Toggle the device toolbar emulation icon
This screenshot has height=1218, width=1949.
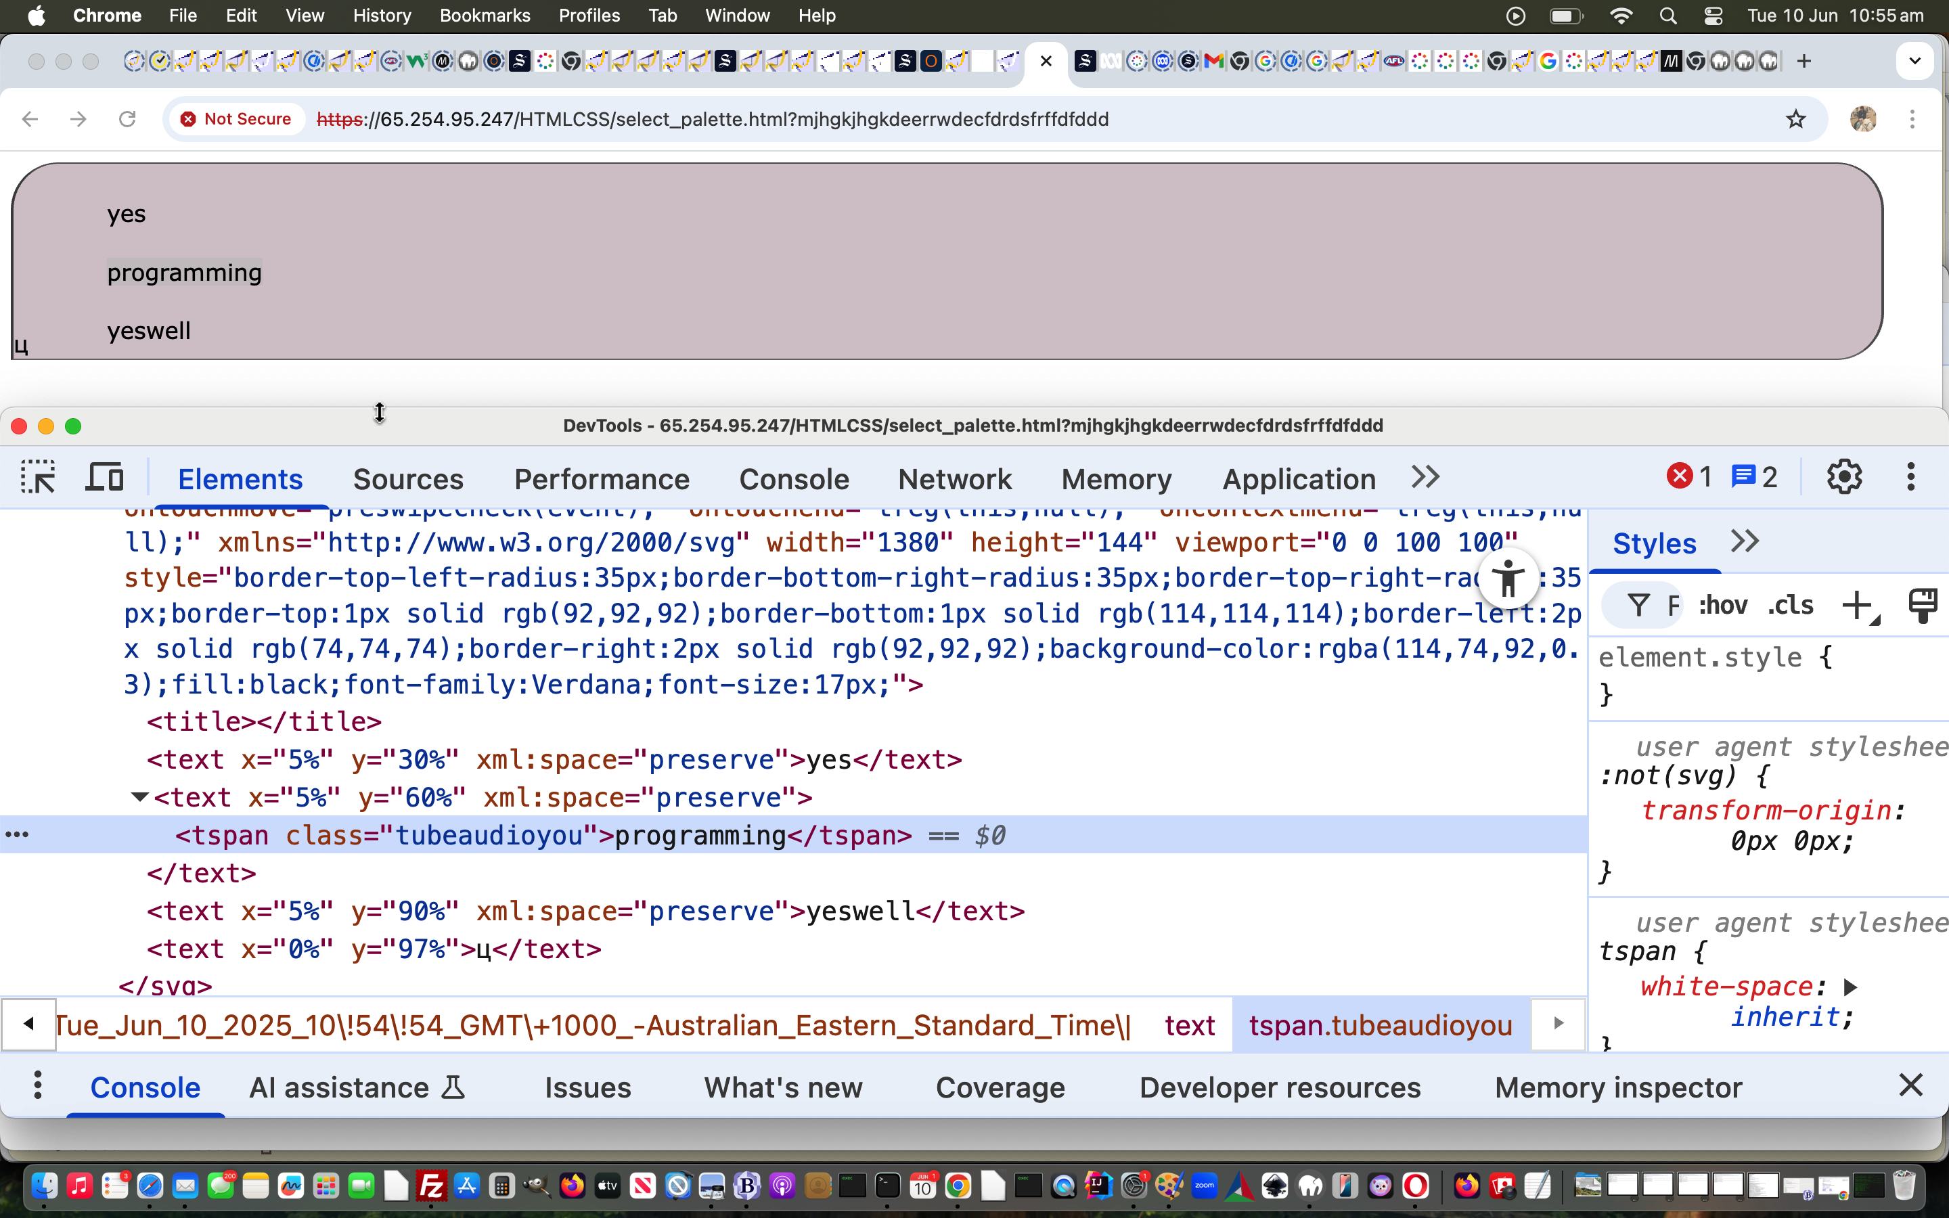click(x=105, y=478)
